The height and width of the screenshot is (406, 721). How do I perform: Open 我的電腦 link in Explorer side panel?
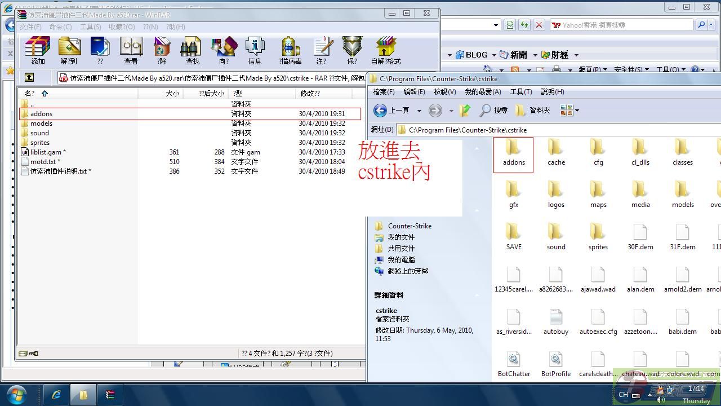point(395,259)
